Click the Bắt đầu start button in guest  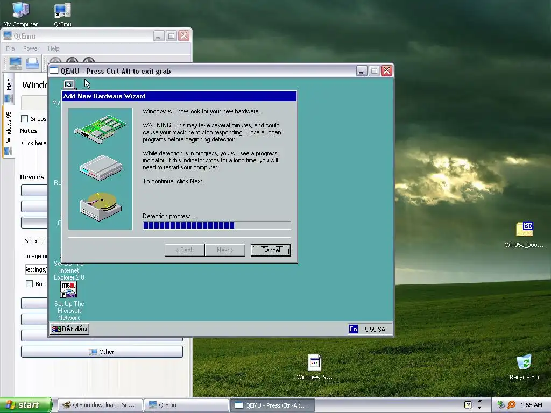coord(69,329)
